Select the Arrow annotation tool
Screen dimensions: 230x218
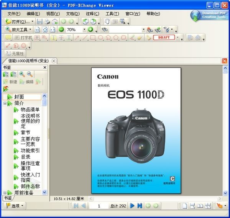[77, 38]
